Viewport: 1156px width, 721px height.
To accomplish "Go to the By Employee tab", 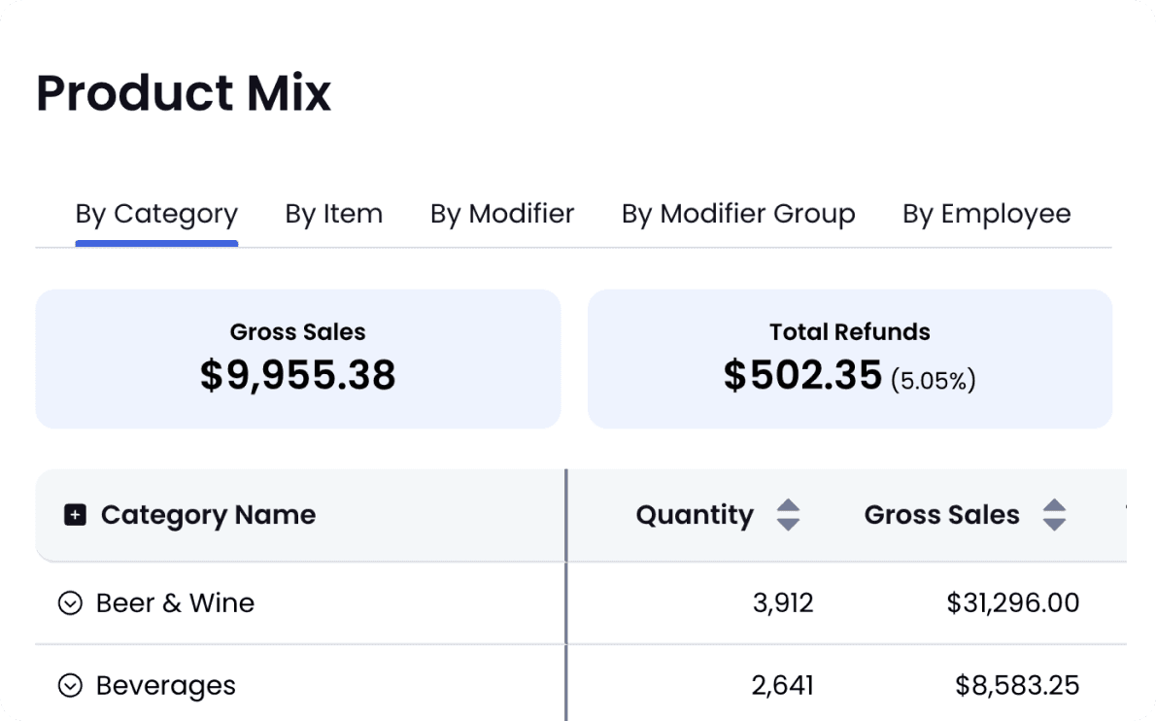I will [986, 214].
